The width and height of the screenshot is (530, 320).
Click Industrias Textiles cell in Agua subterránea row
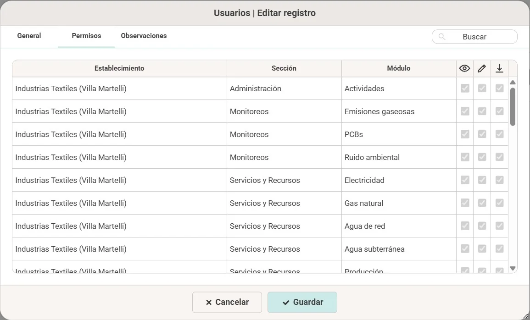point(119,249)
